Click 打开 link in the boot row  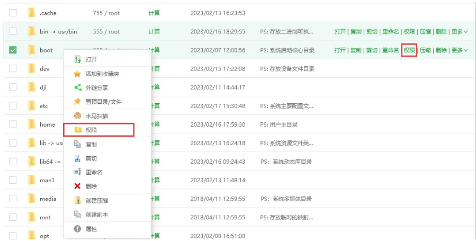point(340,50)
